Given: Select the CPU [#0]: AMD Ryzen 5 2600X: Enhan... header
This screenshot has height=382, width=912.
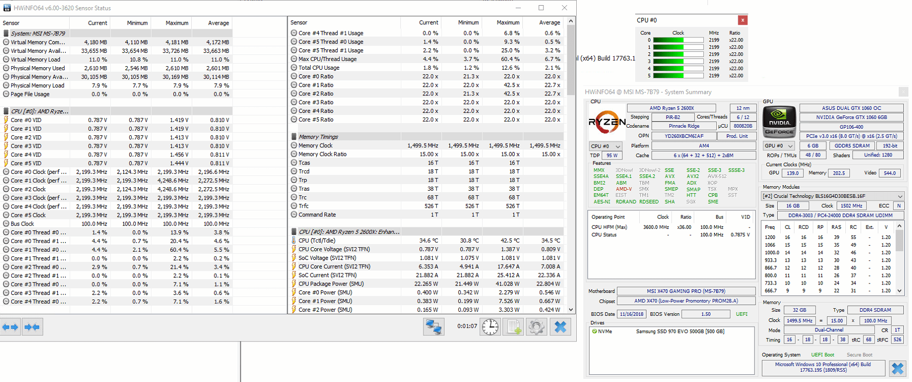Looking at the screenshot, I should pos(427,232).
